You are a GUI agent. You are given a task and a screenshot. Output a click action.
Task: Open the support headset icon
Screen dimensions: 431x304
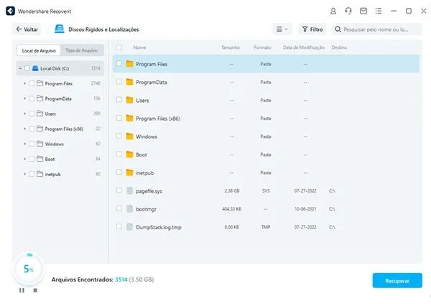click(x=348, y=11)
